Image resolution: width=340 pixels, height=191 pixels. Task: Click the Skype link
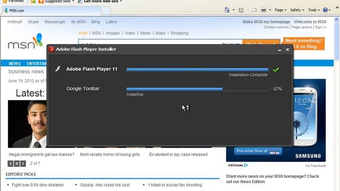[x=33, y=22]
